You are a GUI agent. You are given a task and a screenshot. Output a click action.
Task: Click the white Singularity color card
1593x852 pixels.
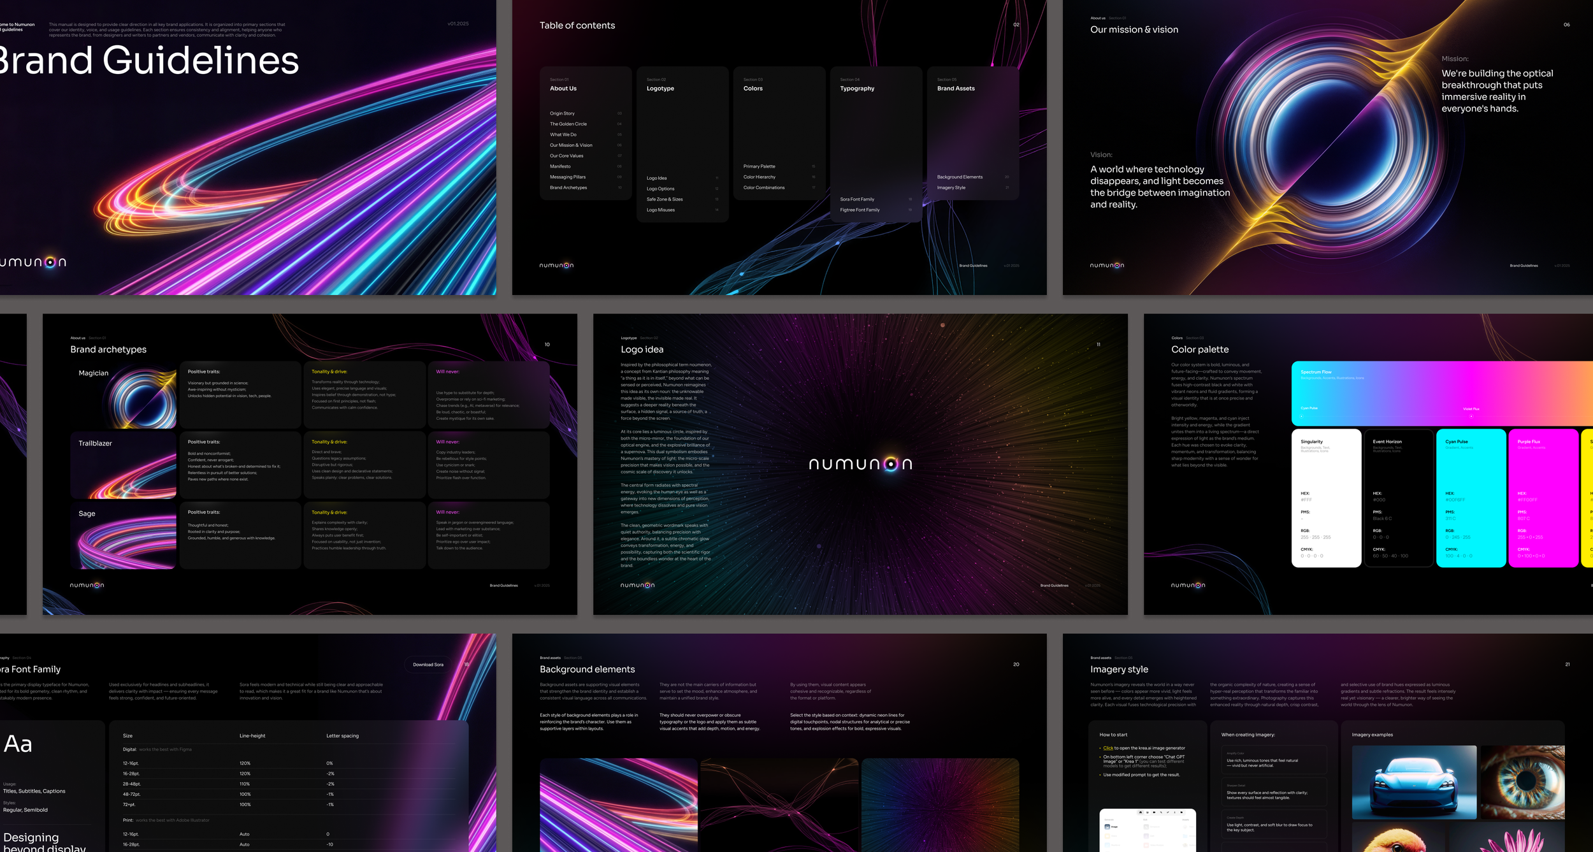coord(1326,497)
